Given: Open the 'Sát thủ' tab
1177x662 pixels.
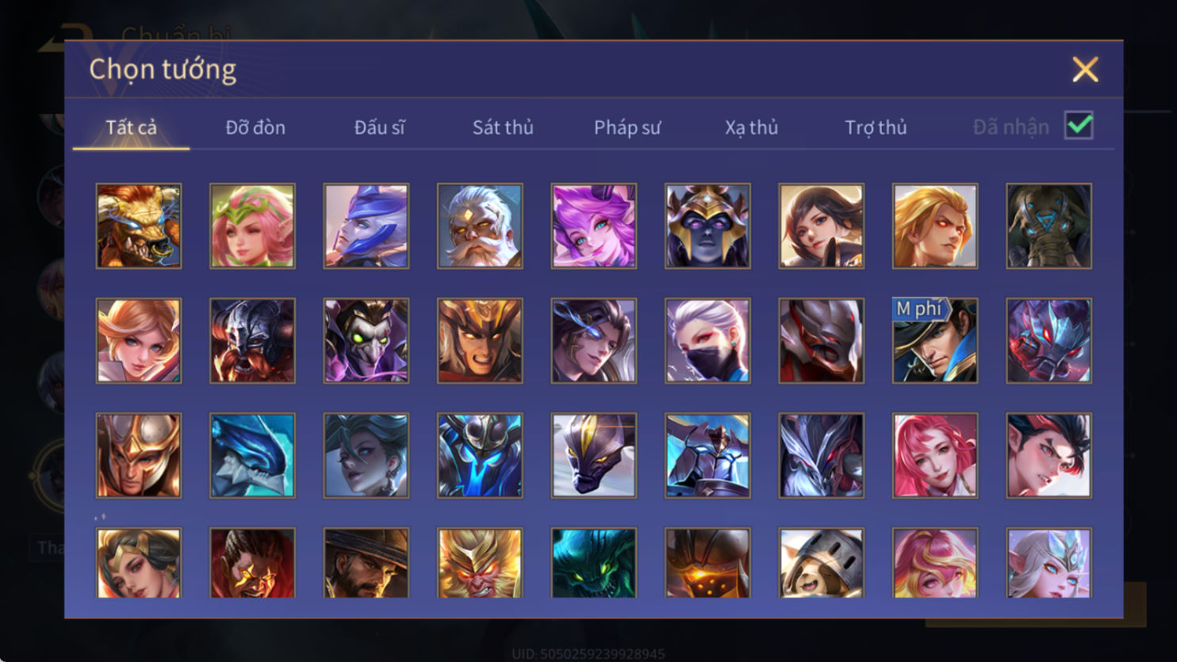Looking at the screenshot, I should [x=503, y=127].
